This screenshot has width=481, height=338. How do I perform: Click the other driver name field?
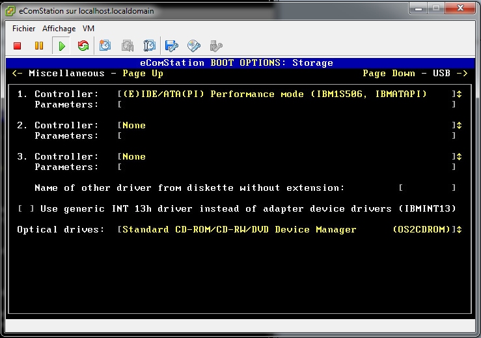(x=428, y=188)
